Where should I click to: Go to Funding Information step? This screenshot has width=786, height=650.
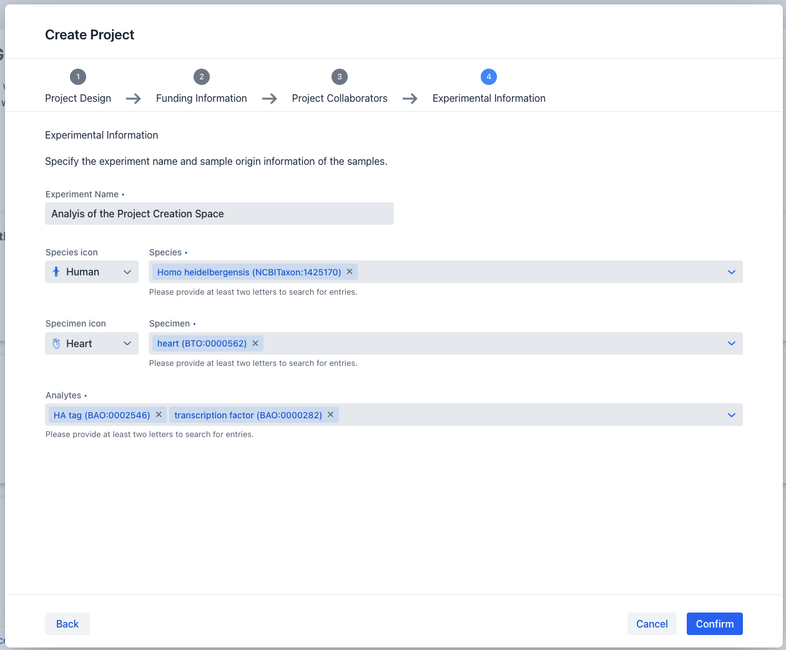point(201,98)
